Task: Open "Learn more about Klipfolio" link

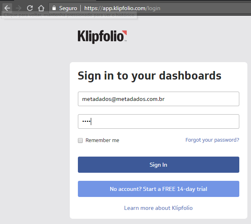Action: [x=158, y=208]
